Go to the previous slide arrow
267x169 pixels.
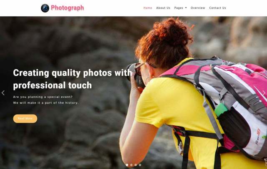point(3,93)
